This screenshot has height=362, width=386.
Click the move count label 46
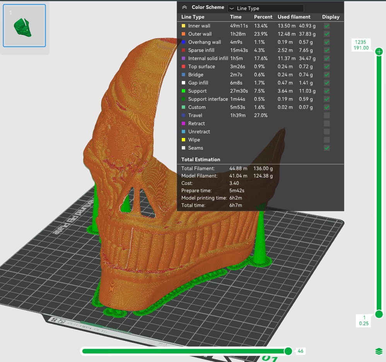(301, 351)
